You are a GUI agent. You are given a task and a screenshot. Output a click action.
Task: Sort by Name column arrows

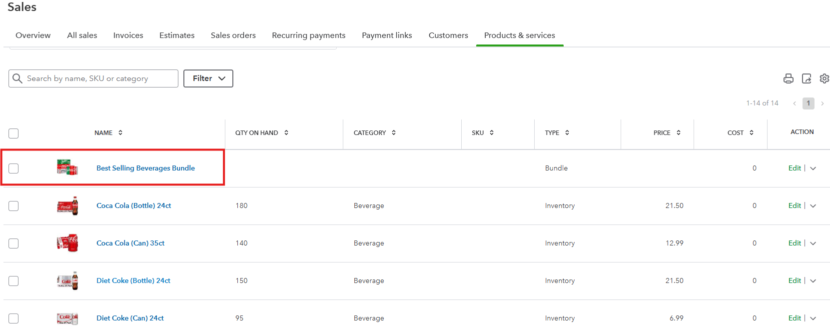pos(120,132)
